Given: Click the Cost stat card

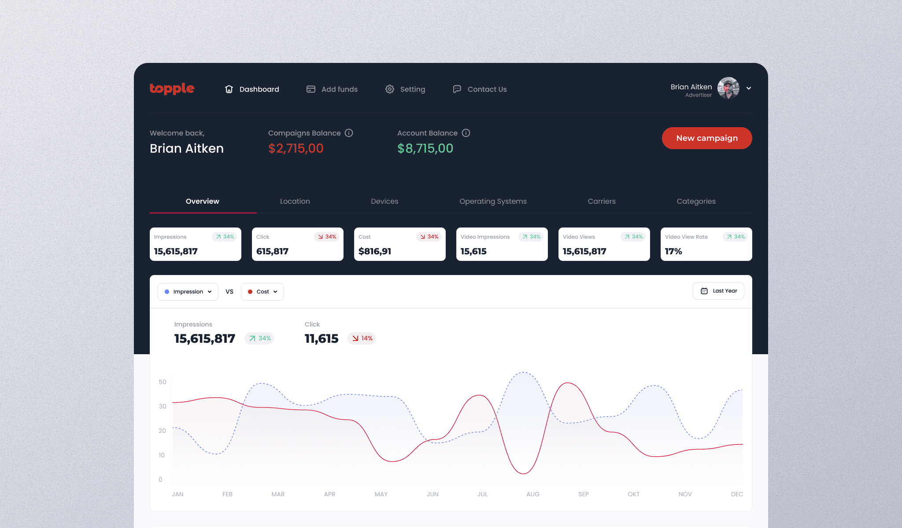Looking at the screenshot, I should point(399,244).
